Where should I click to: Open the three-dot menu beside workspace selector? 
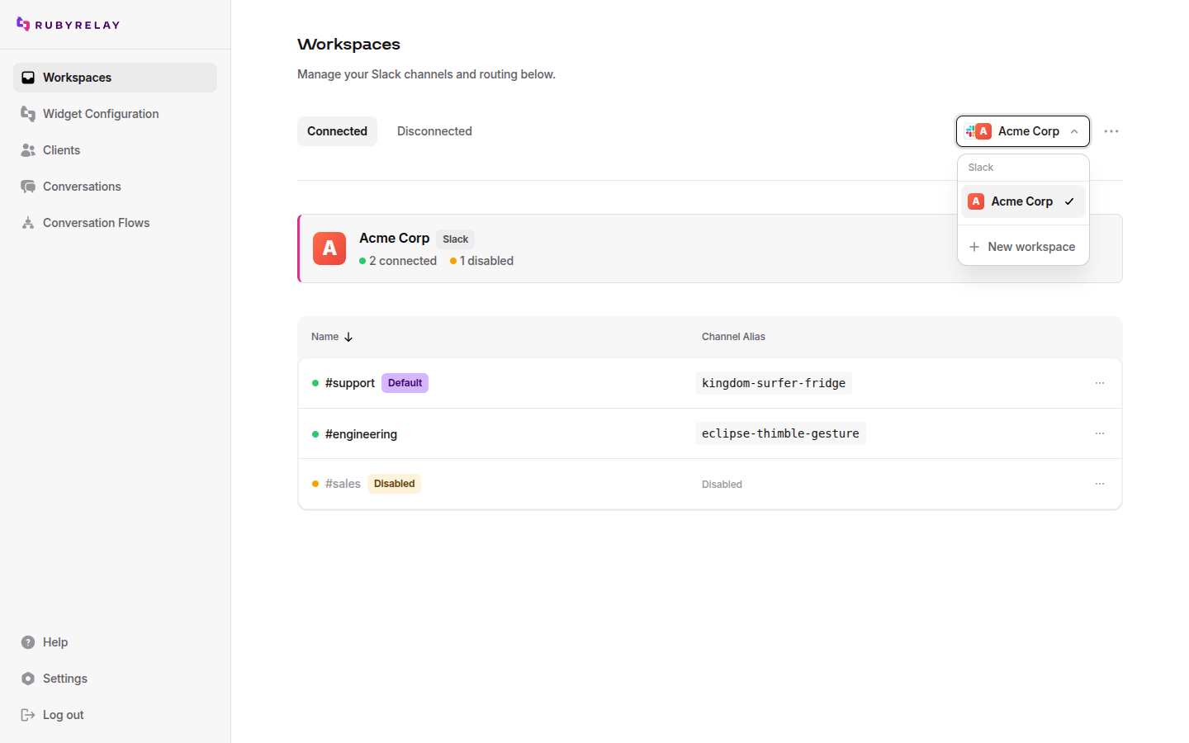point(1111,131)
